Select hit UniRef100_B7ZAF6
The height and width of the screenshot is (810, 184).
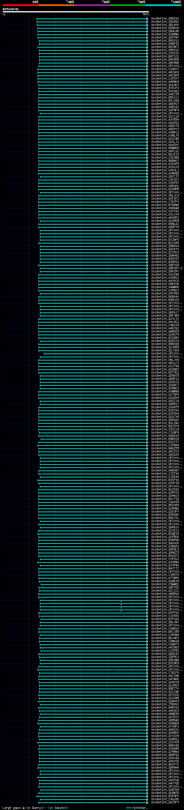(165, 240)
